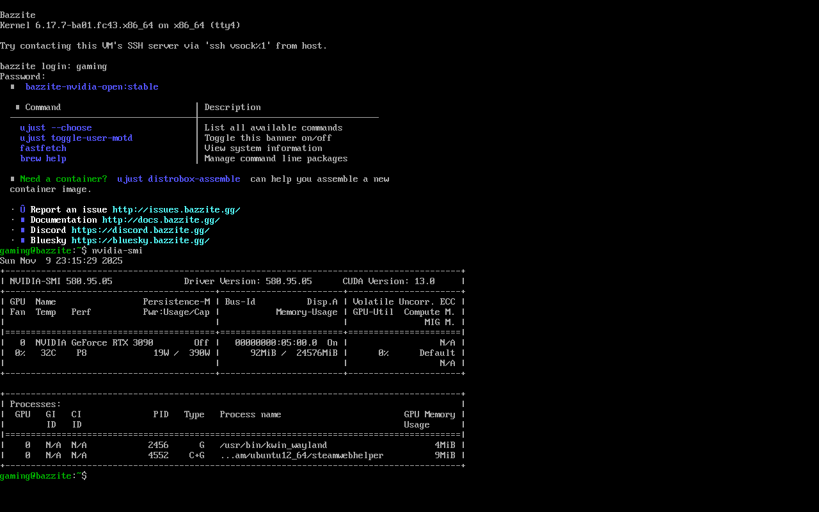Click the 'ujust --choose' command

click(56, 127)
